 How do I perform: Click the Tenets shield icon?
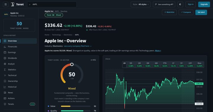[x=5, y=104]
